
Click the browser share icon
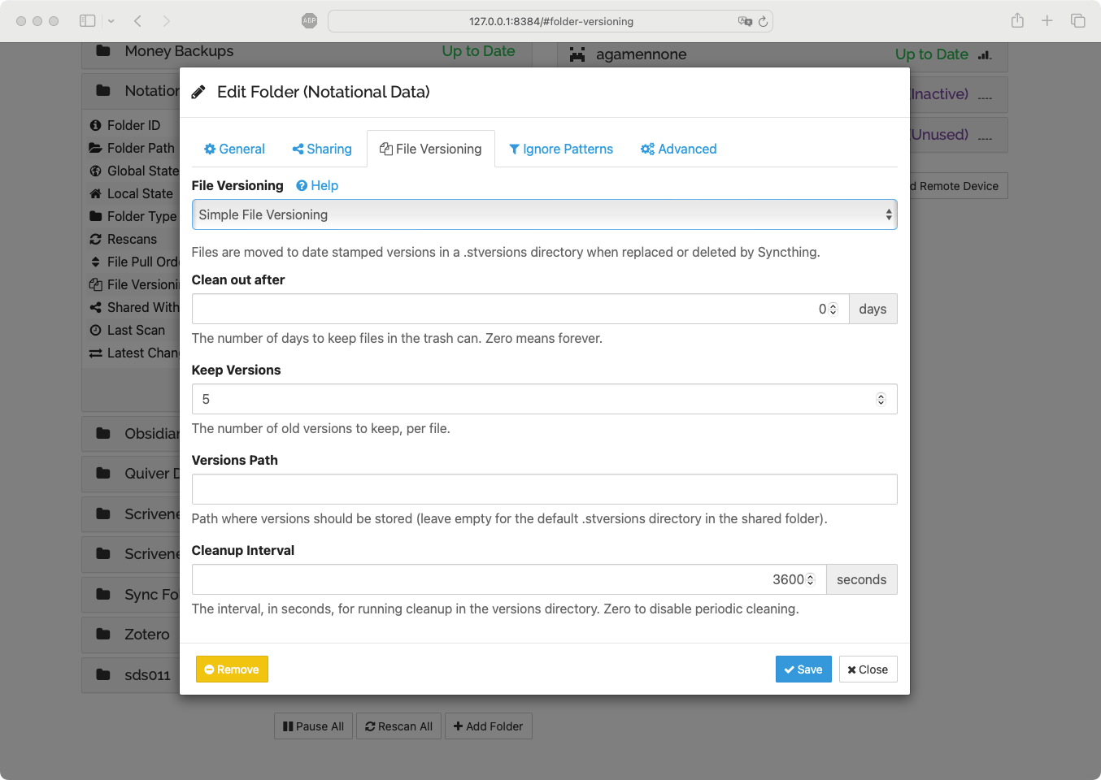[x=1017, y=21]
